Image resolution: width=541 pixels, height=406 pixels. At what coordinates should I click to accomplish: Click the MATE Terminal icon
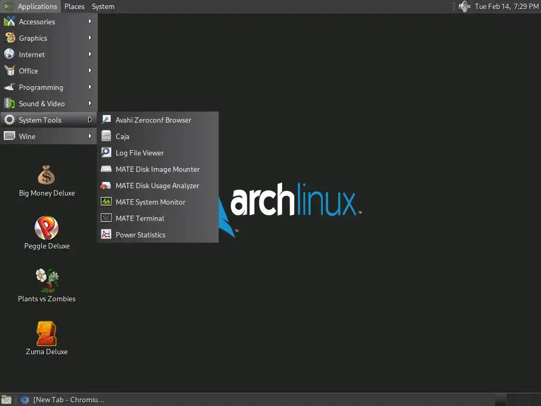coord(106,218)
